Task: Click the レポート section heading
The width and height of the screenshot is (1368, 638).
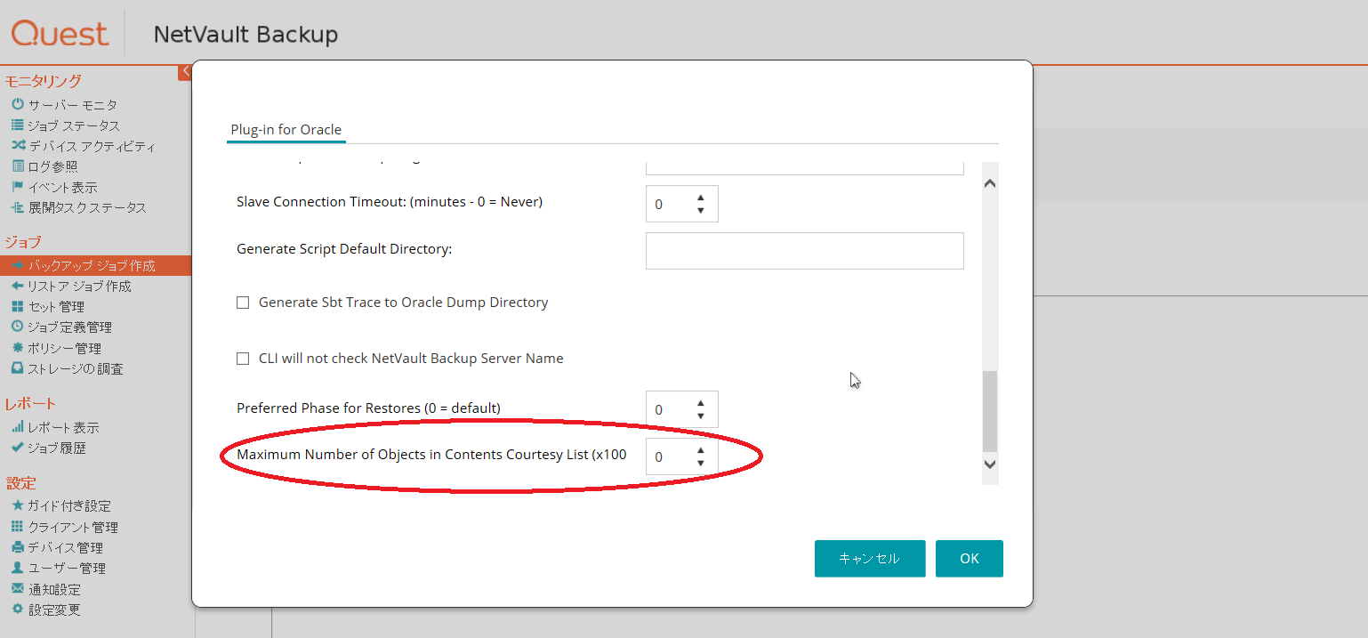Action: pos(30,403)
